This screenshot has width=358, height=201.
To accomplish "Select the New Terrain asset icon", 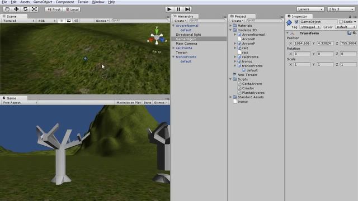I will pos(235,75).
